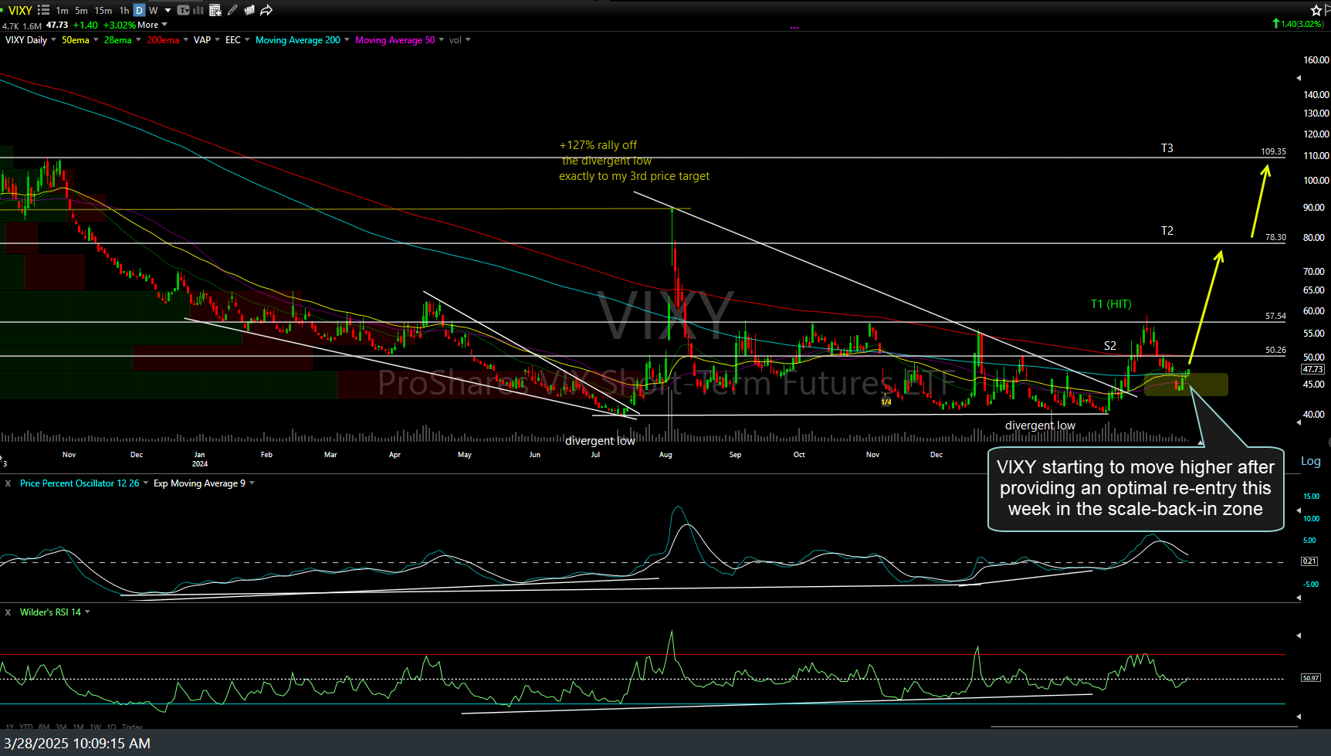1331x756 pixels.
Task: Open the chart layouts folder icon
Action: pos(249,10)
